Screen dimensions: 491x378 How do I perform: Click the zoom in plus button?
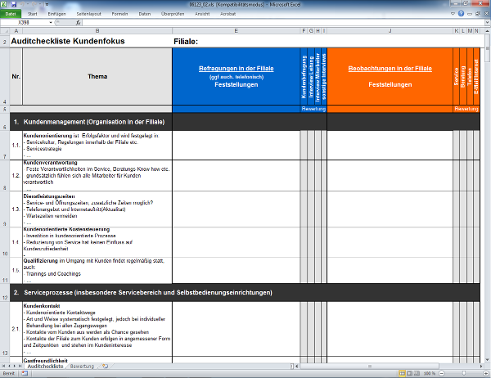485,373
